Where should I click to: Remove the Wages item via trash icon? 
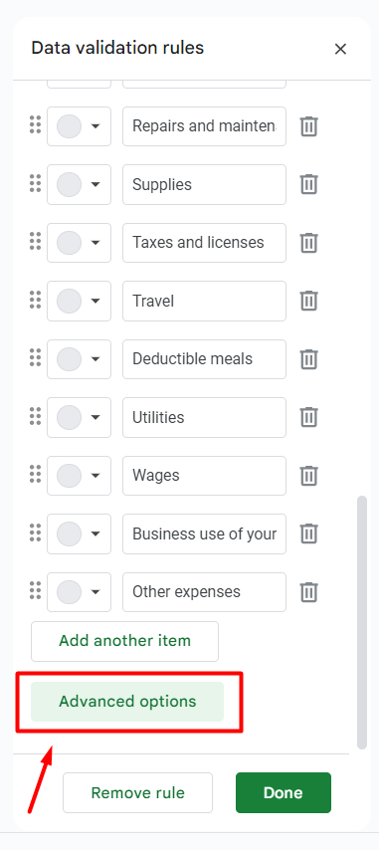pyautogui.click(x=308, y=476)
